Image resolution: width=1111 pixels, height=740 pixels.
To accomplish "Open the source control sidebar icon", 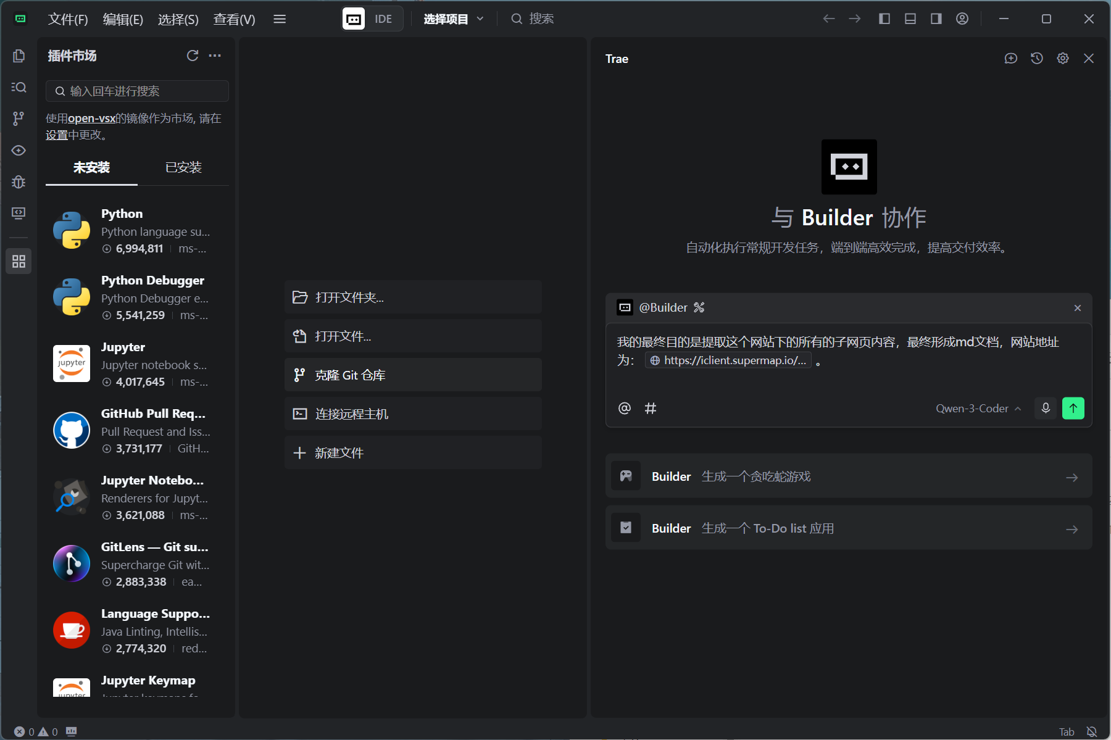I will (19, 118).
